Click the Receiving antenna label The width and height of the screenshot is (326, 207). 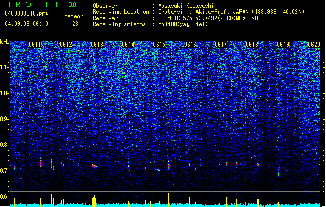[x=119, y=24]
